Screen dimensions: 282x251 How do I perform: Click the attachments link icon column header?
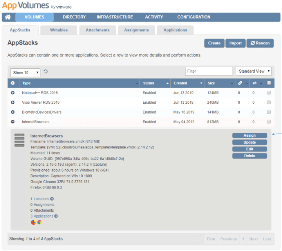coord(240,83)
